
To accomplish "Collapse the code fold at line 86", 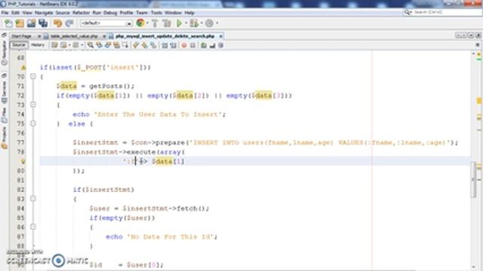I will coord(33,227).
